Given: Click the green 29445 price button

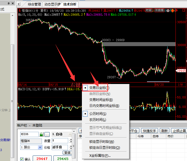Looking at the screenshot, I should click(x=63, y=159).
